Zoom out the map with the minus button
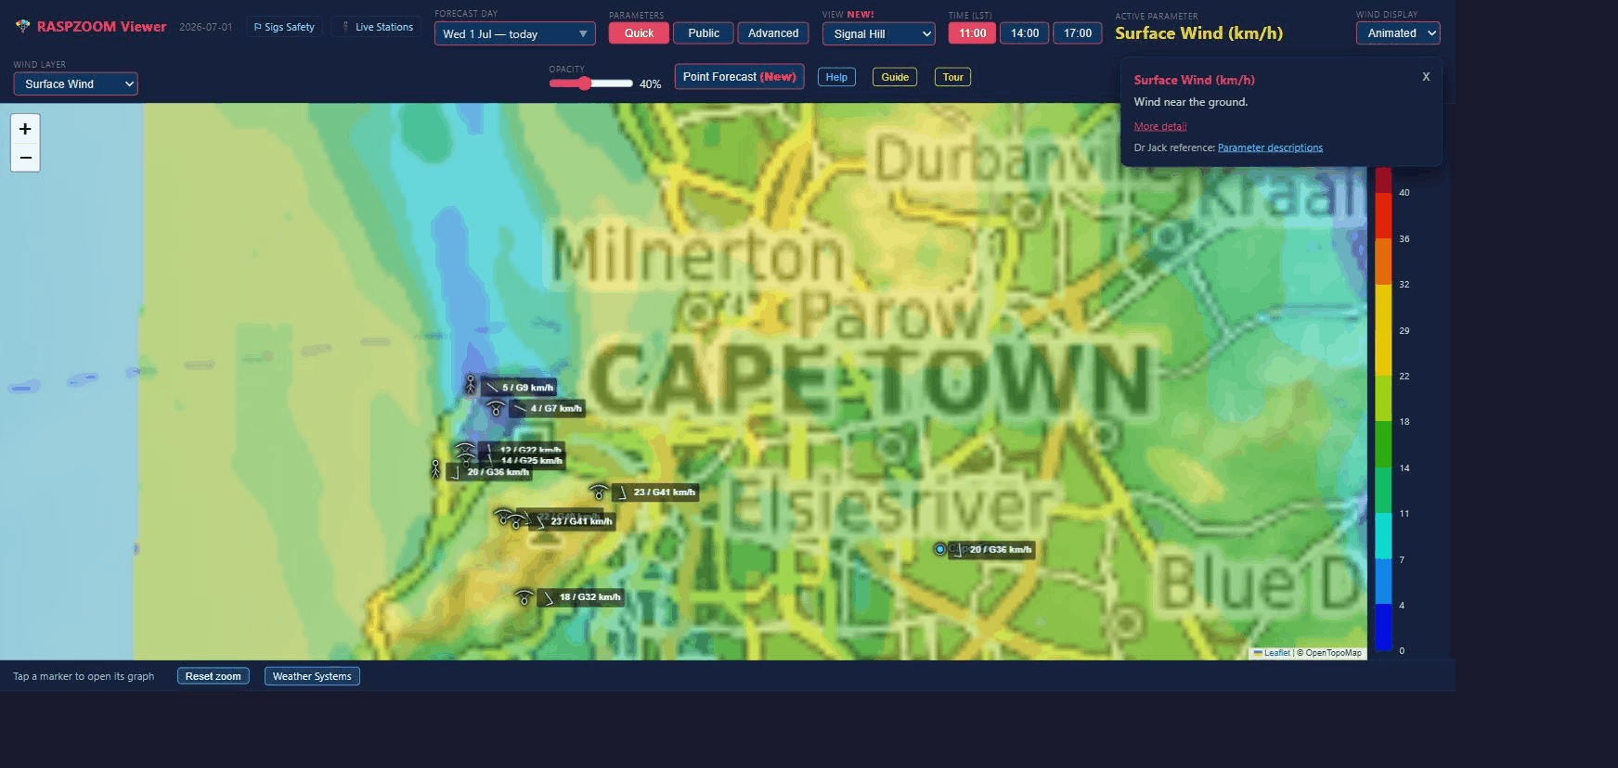Screen dimensions: 1618x768 (x=25, y=158)
